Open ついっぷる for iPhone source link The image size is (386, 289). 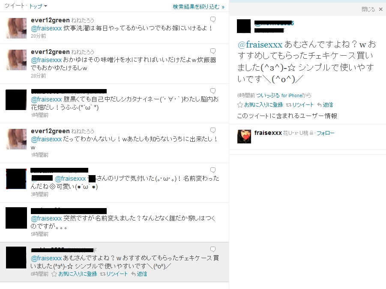(x=279, y=95)
